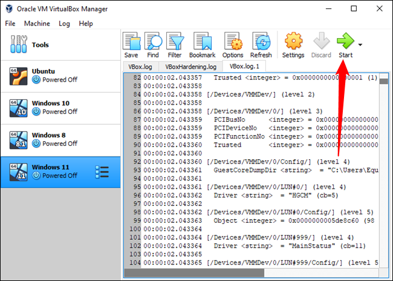393x281 pixels.
Task: Click line 102 Driver "MainStatus" entry
Action: tap(290, 246)
